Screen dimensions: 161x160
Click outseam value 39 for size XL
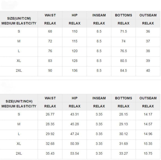click(148, 61)
